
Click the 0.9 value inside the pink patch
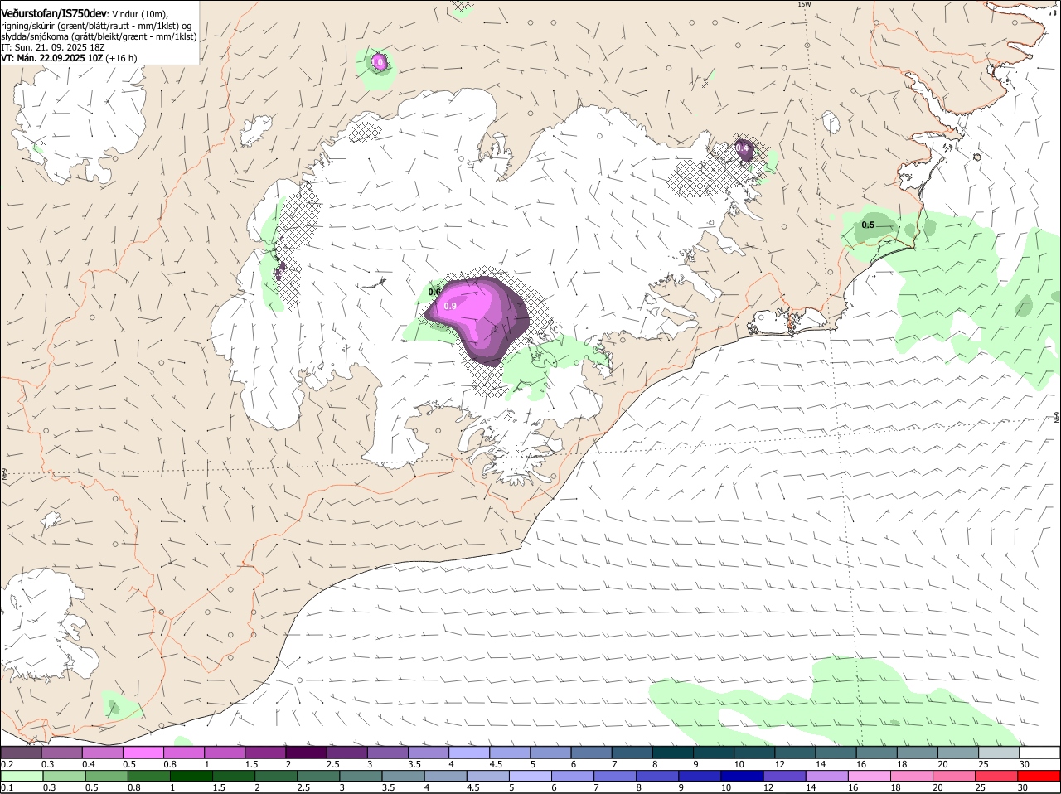point(450,306)
